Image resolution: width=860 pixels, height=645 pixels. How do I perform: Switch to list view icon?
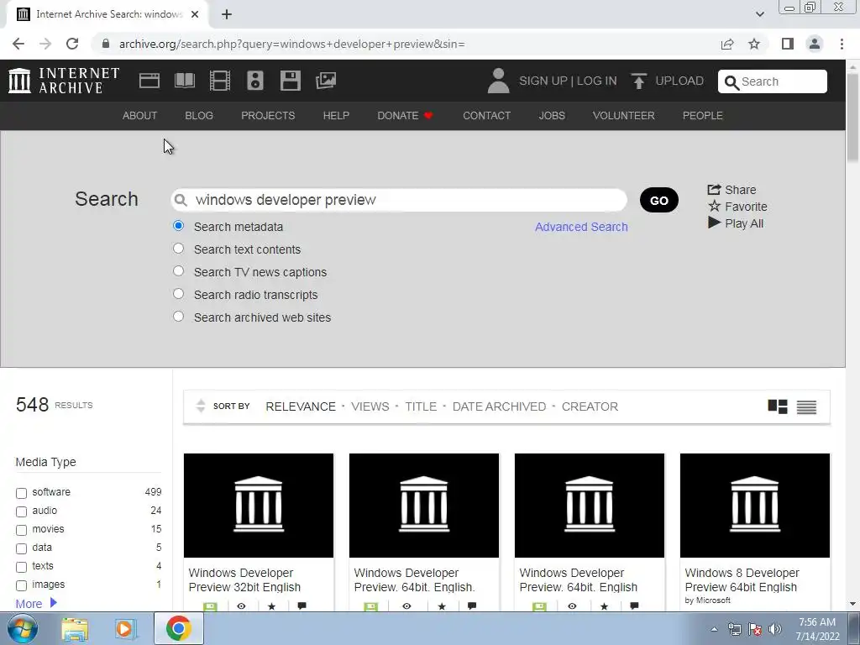click(x=806, y=407)
